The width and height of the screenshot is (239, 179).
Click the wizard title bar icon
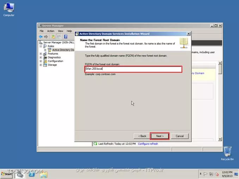[x=77, y=34]
